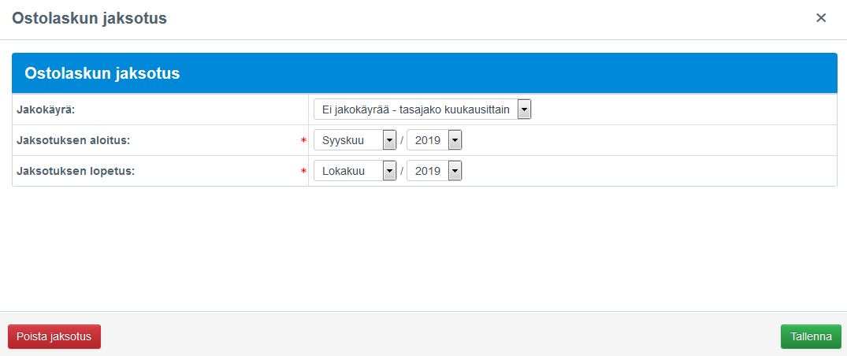Click the arrow beside the Syyskuu month
Image resolution: width=847 pixels, height=356 pixels.
[389, 140]
